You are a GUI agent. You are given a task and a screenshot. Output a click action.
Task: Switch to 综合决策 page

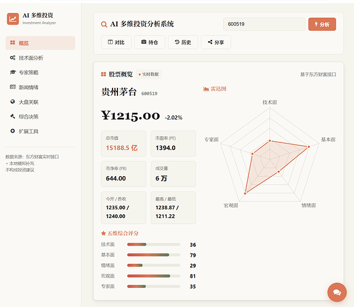(x=41, y=117)
